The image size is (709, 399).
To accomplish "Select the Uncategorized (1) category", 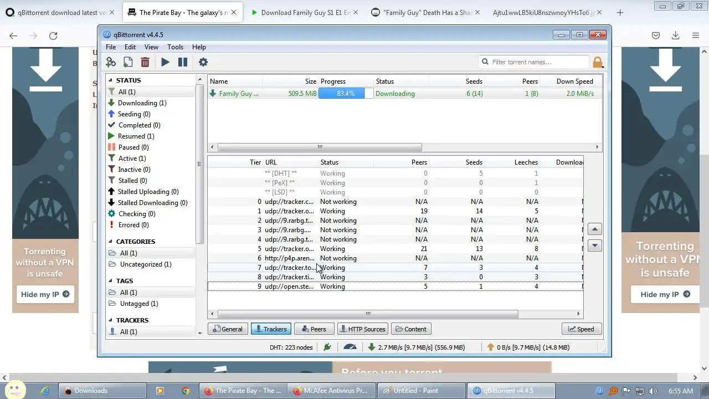I will pos(146,264).
